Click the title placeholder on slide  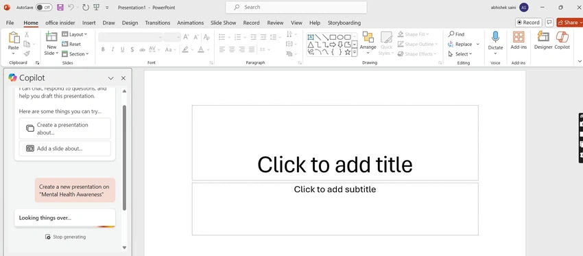pos(335,143)
